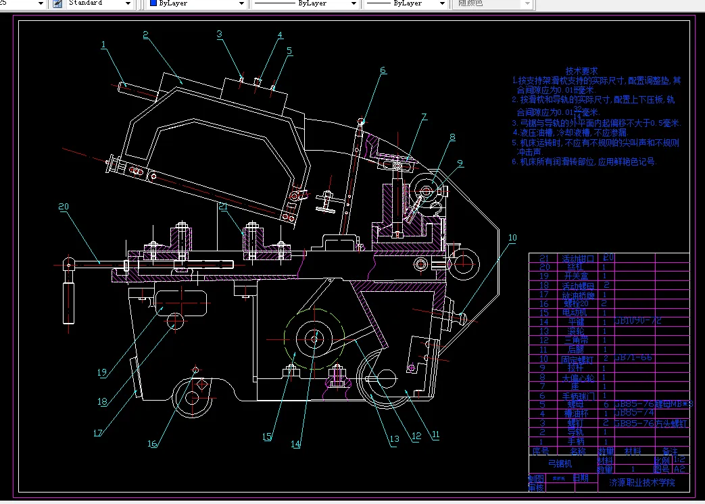Select the 丝杠 name in the parts list
Viewport: 705px width, 504px height.
point(575,267)
